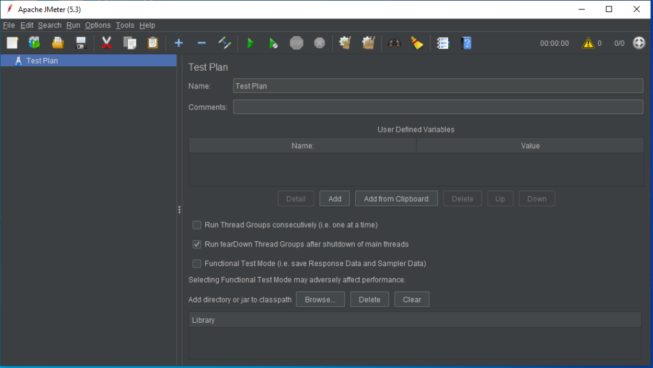This screenshot has height=368, width=653.
Task: Click the Paste clipboard icon
Action: (x=153, y=43)
